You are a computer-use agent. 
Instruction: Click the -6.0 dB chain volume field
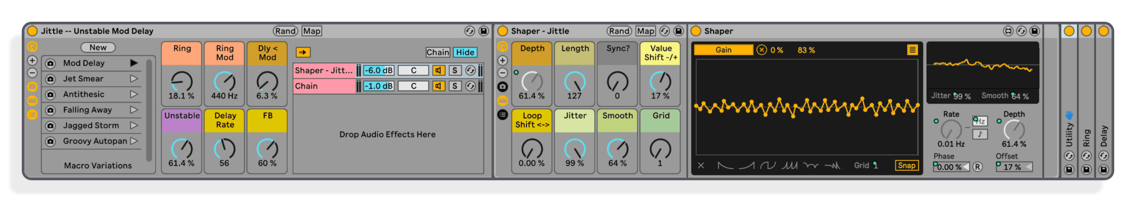[x=379, y=70]
